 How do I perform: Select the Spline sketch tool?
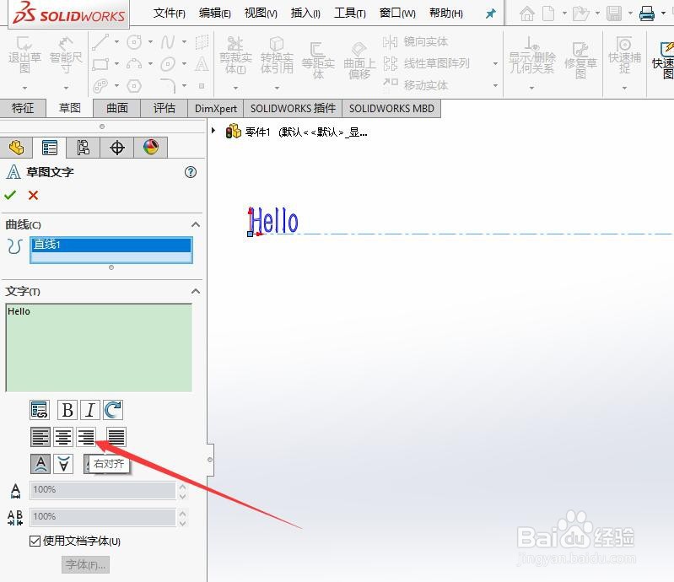click(168, 41)
